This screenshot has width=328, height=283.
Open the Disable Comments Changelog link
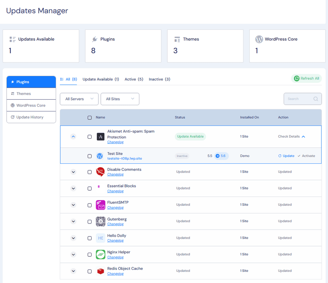point(115,175)
